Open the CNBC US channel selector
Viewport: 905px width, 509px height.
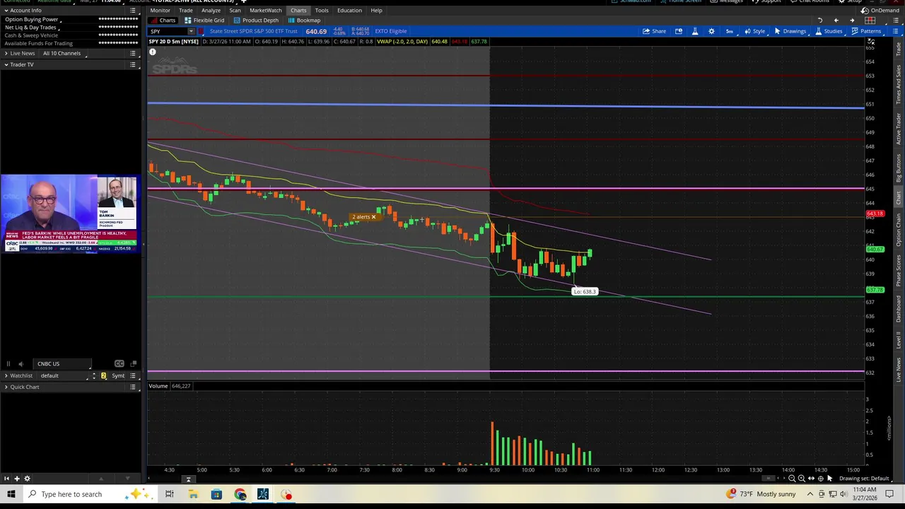tap(63, 364)
